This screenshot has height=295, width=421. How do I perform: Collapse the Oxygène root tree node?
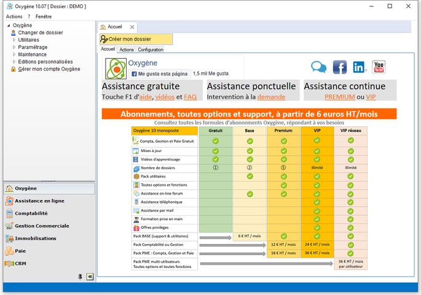tap(9, 26)
